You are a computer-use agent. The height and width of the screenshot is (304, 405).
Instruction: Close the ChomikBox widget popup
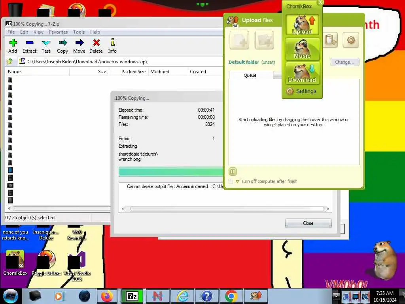click(x=320, y=2)
